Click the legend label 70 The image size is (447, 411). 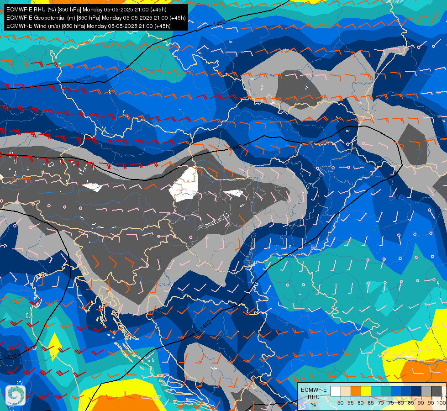[381, 403]
